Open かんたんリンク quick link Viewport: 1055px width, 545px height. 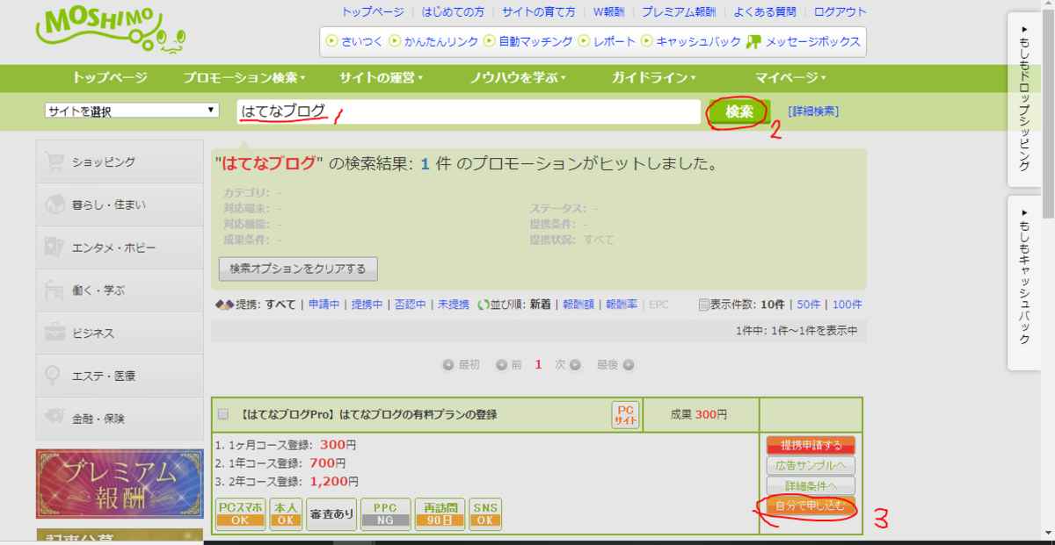(433, 41)
